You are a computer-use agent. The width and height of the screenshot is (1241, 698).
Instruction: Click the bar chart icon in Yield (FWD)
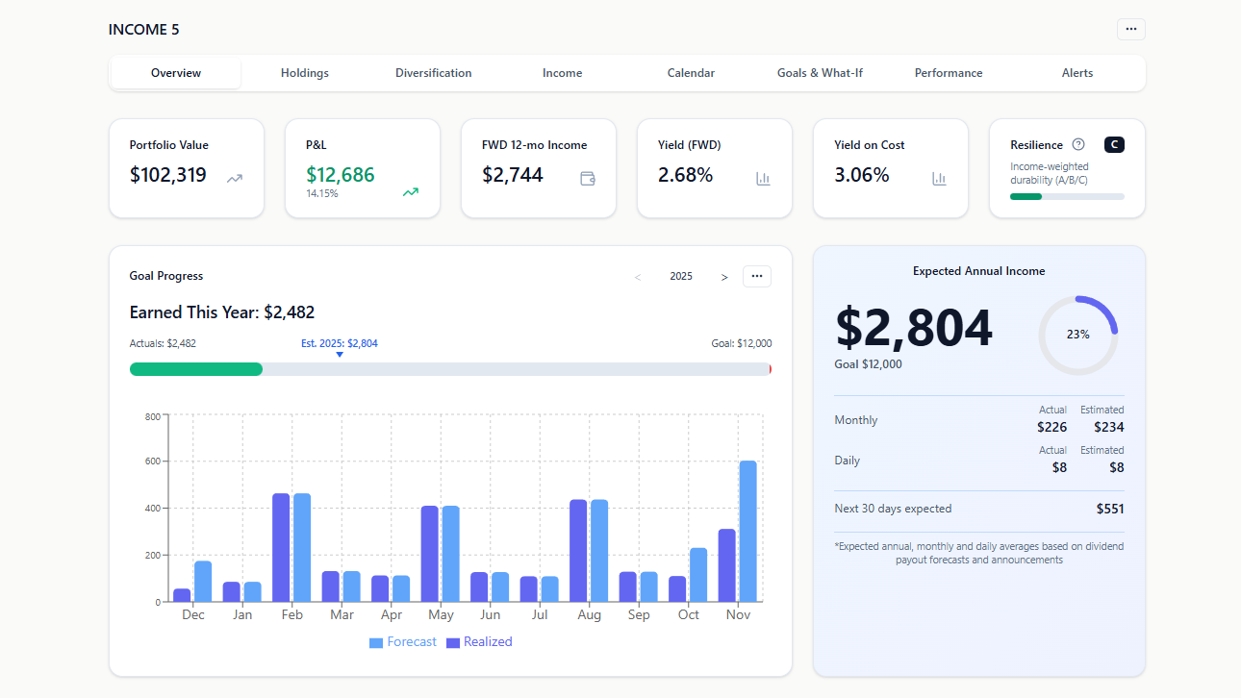coord(763,178)
